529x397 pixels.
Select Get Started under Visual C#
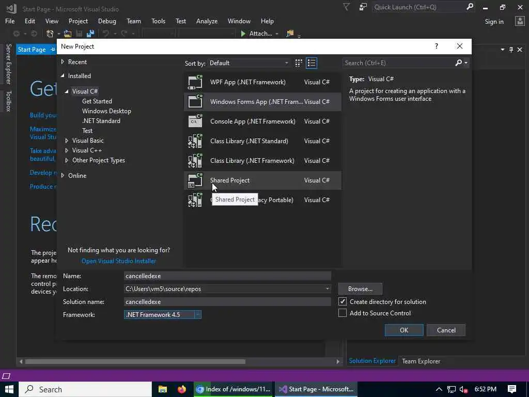[x=97, y=101]
